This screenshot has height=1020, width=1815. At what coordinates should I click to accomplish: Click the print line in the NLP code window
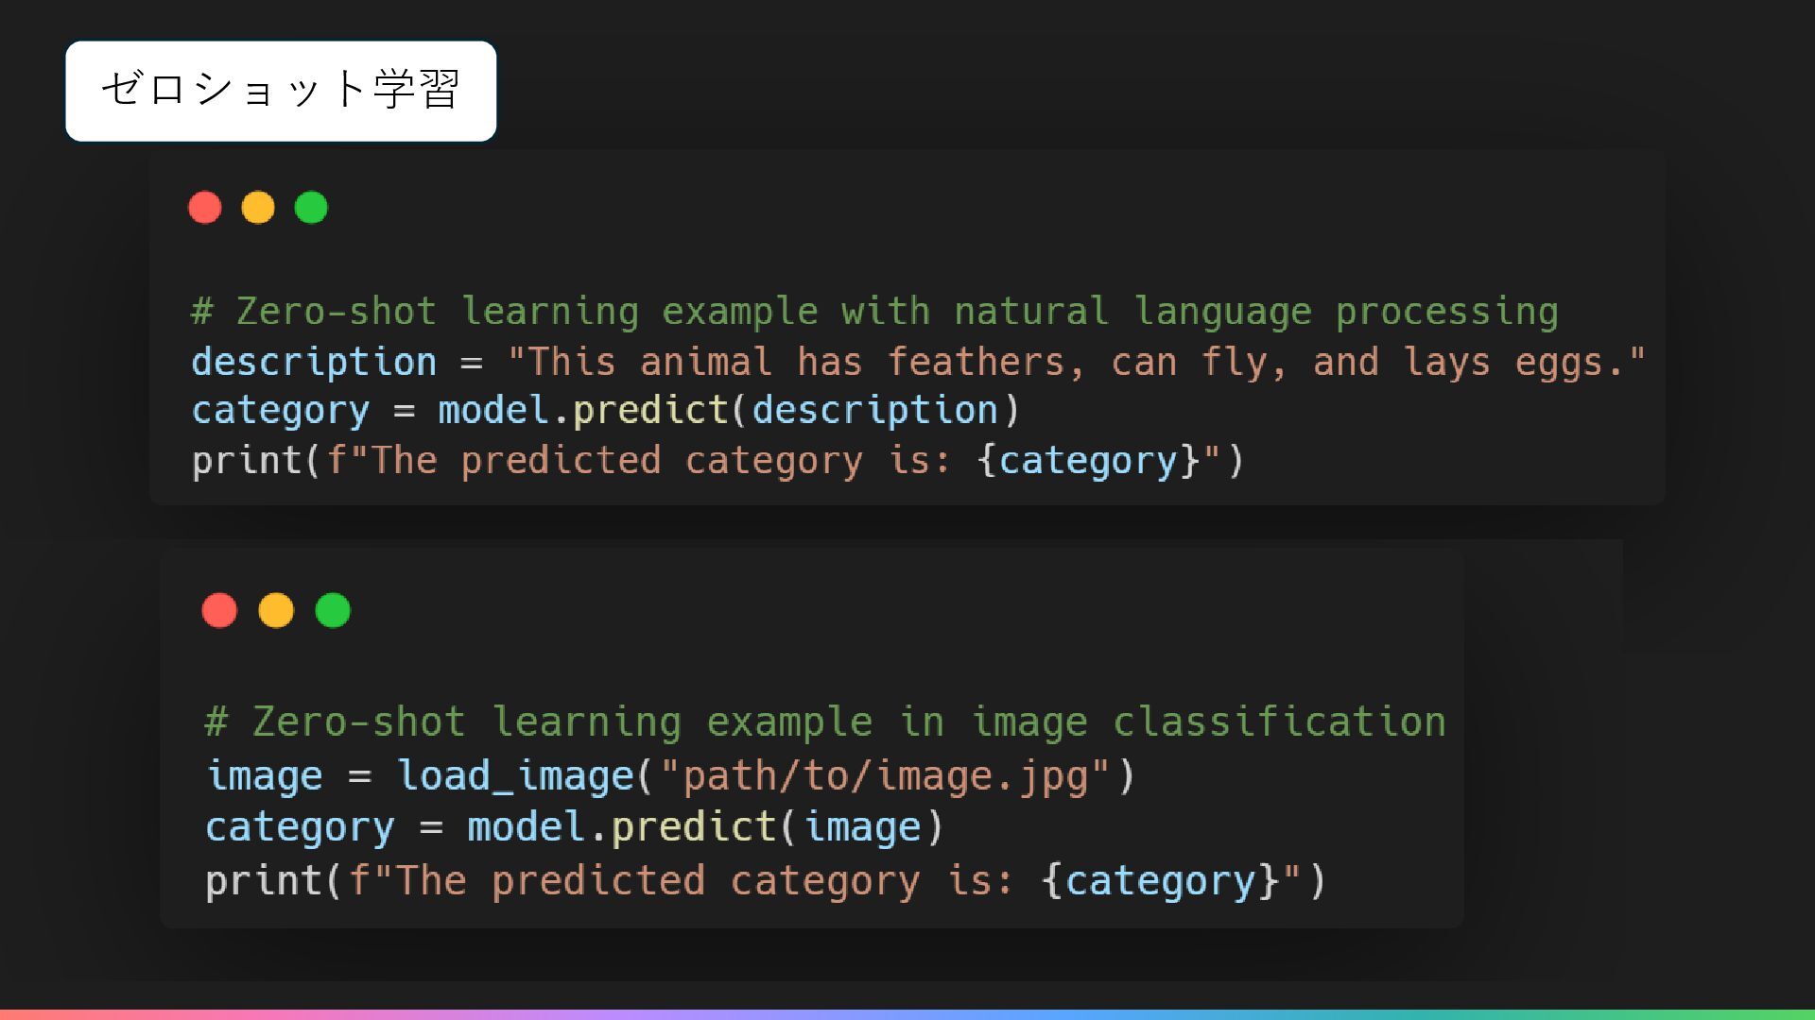[718, 461]
